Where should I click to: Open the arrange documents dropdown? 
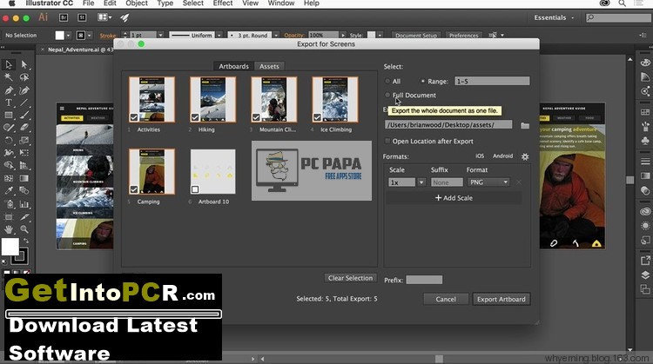point(104,17)
